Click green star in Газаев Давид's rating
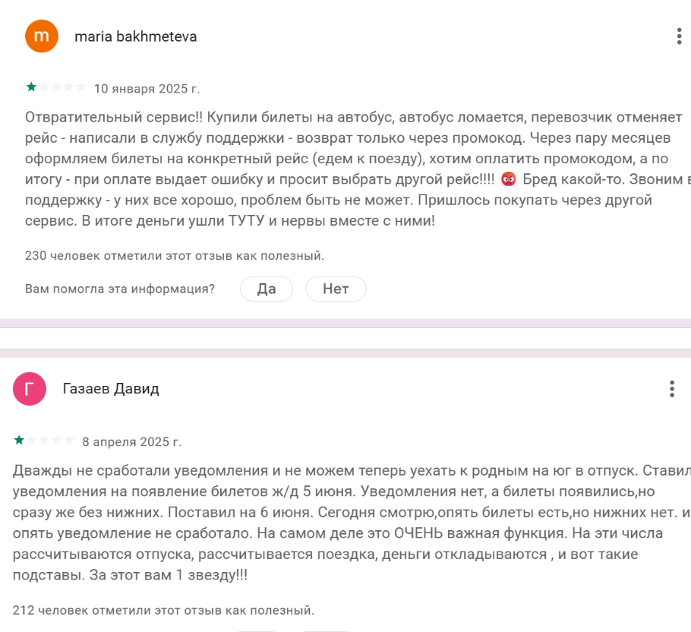691x632 pixels. [x=19, y=440]
